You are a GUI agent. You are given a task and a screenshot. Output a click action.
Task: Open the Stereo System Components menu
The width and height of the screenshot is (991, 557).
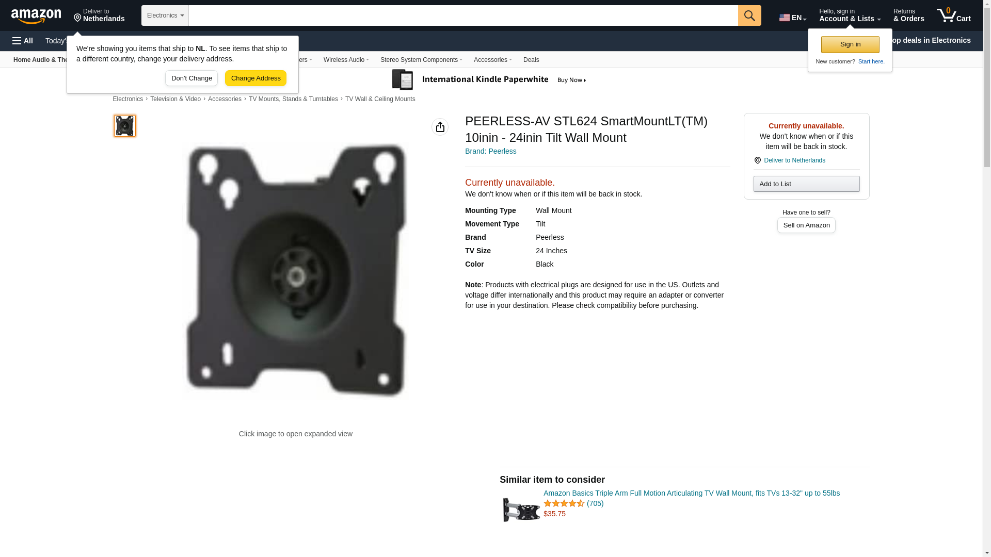click(421, 60)
